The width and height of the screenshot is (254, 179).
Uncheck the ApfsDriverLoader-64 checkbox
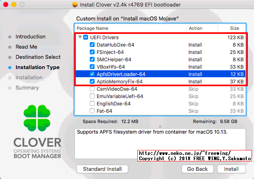(x=92, y=74)
